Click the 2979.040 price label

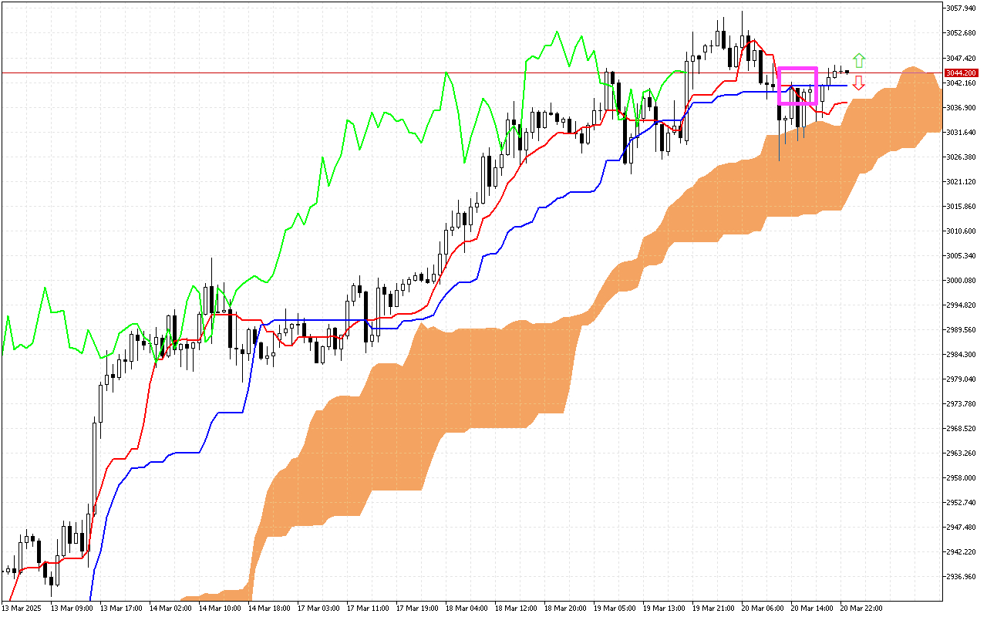pyautogui.click(x=962, y=379)
